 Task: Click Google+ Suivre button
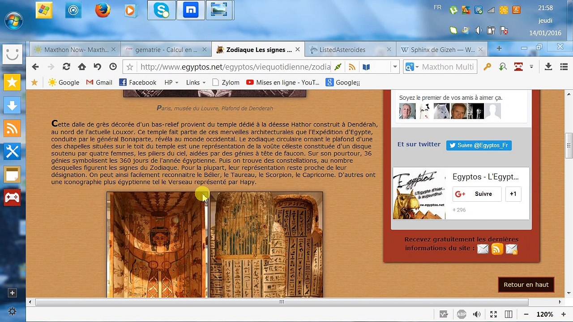coord(477,194)
